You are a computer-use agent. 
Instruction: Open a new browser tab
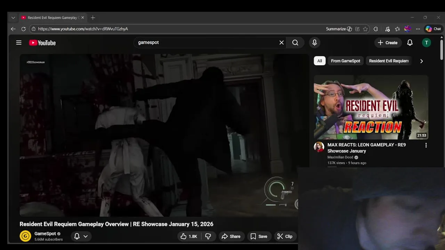tap(93, 18)
